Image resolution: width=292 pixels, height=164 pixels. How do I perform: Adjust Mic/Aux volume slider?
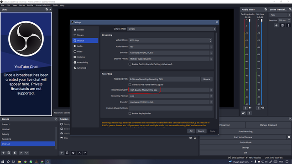pos(261,20)
